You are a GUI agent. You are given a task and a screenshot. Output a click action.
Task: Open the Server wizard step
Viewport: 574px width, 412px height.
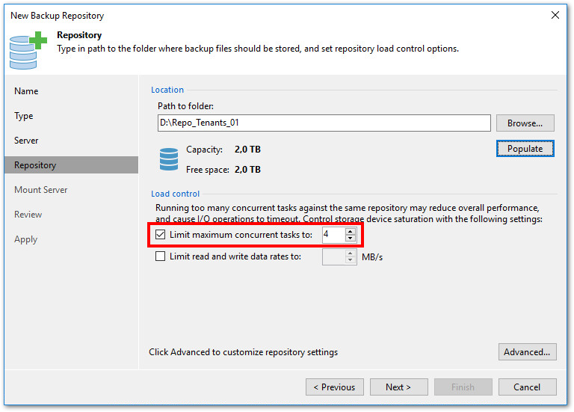(26, 141)
